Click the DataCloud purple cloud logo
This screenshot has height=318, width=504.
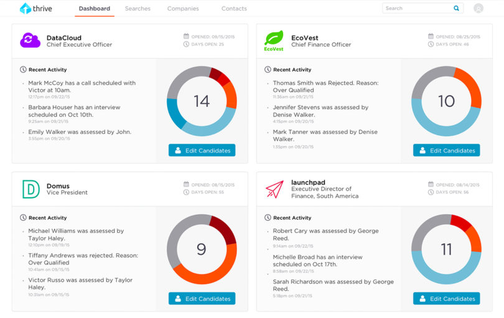tap(30, 40)
